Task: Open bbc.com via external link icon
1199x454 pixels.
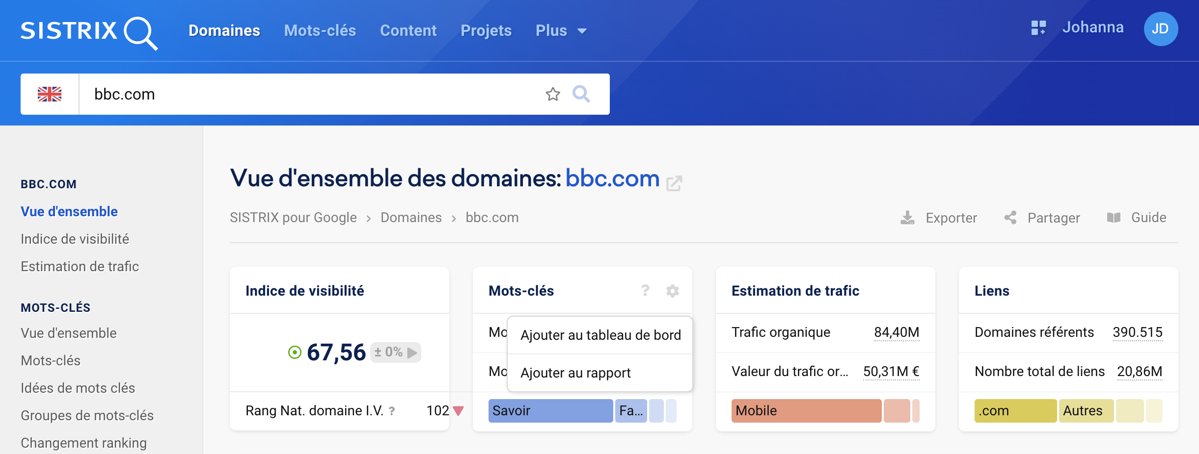Action: [x=674, y=183]
